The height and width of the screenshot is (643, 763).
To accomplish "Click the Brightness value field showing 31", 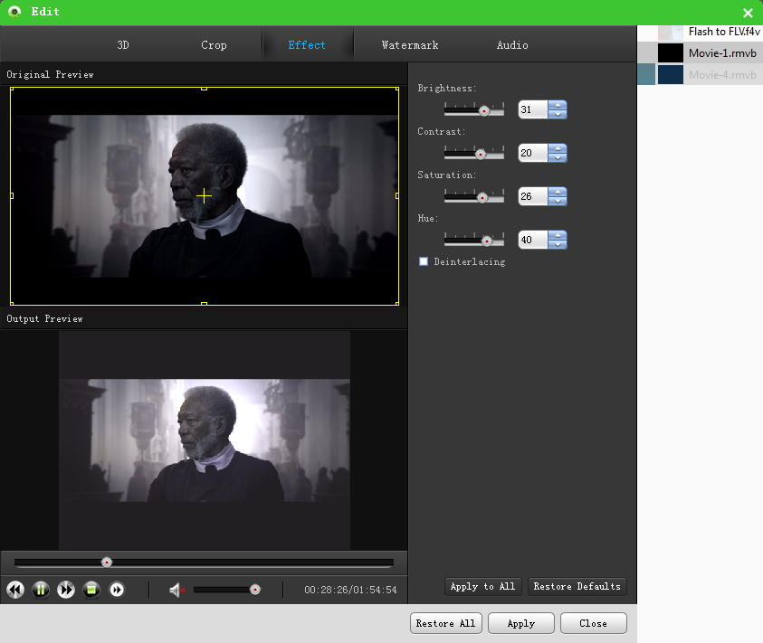I will coord(533,109).
